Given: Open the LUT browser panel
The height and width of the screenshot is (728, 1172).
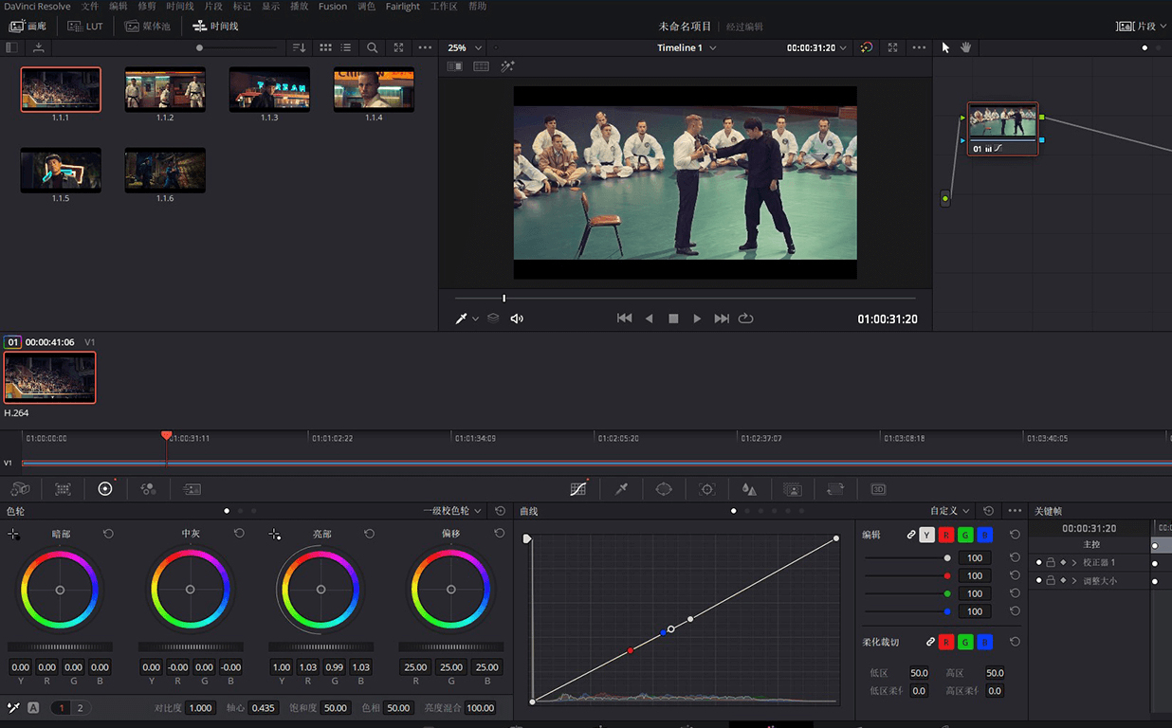Looking at the screenshot, I should coord(85,26).
